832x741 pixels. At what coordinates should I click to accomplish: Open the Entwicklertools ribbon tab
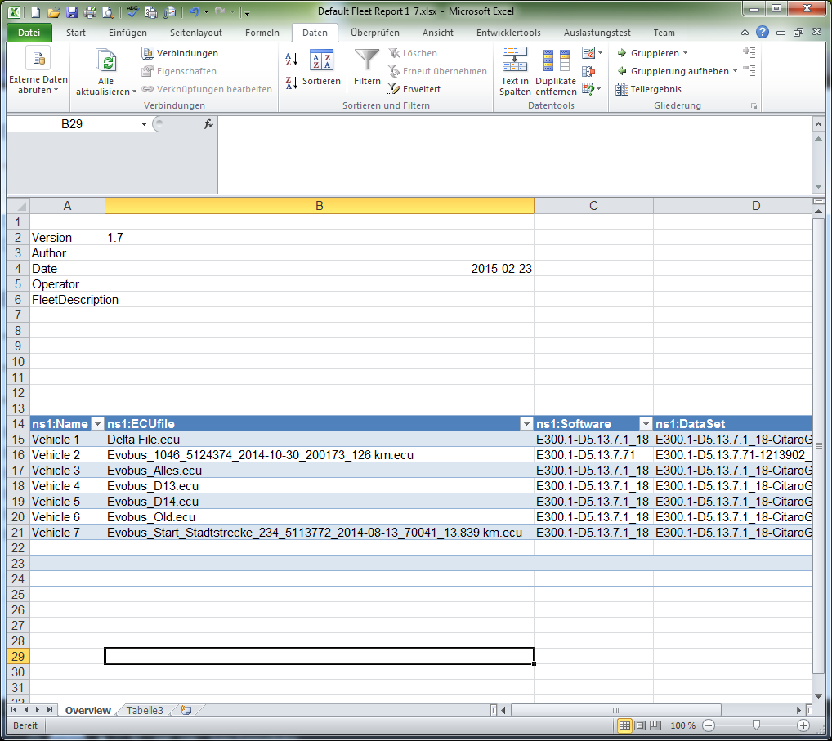(x=508, y=33)
